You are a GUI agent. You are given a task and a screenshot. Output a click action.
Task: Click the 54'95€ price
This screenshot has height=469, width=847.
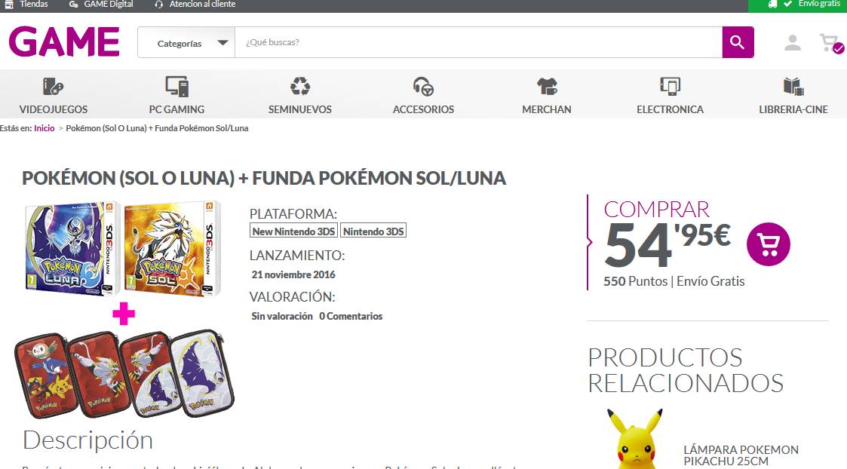667,245
